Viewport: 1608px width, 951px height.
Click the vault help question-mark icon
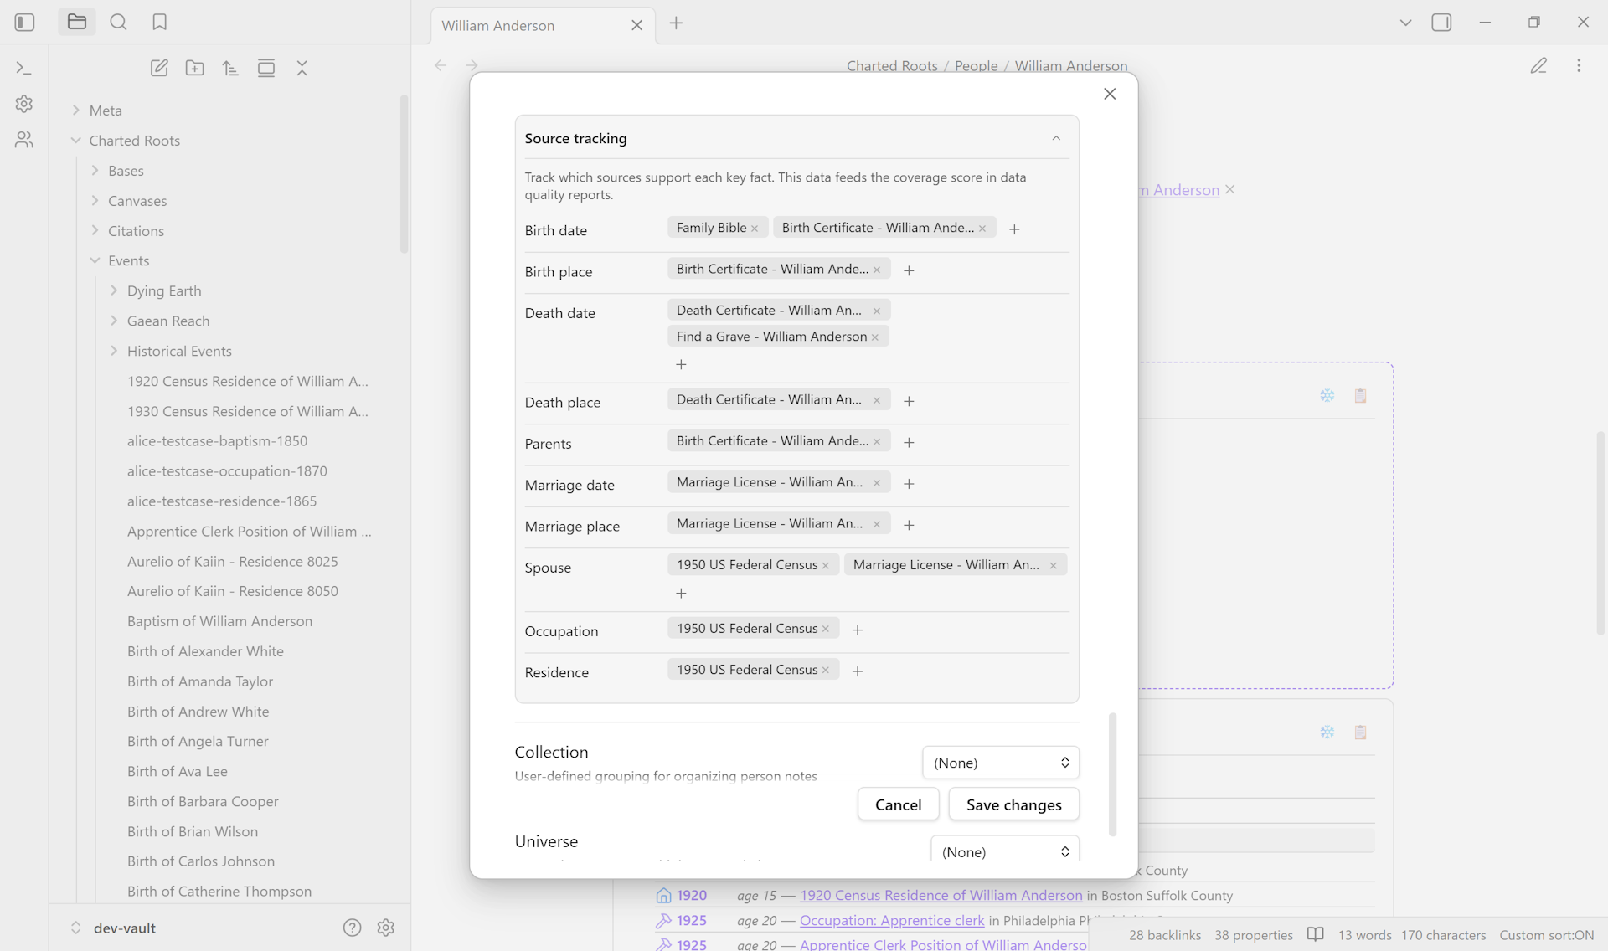click(353, 928)
